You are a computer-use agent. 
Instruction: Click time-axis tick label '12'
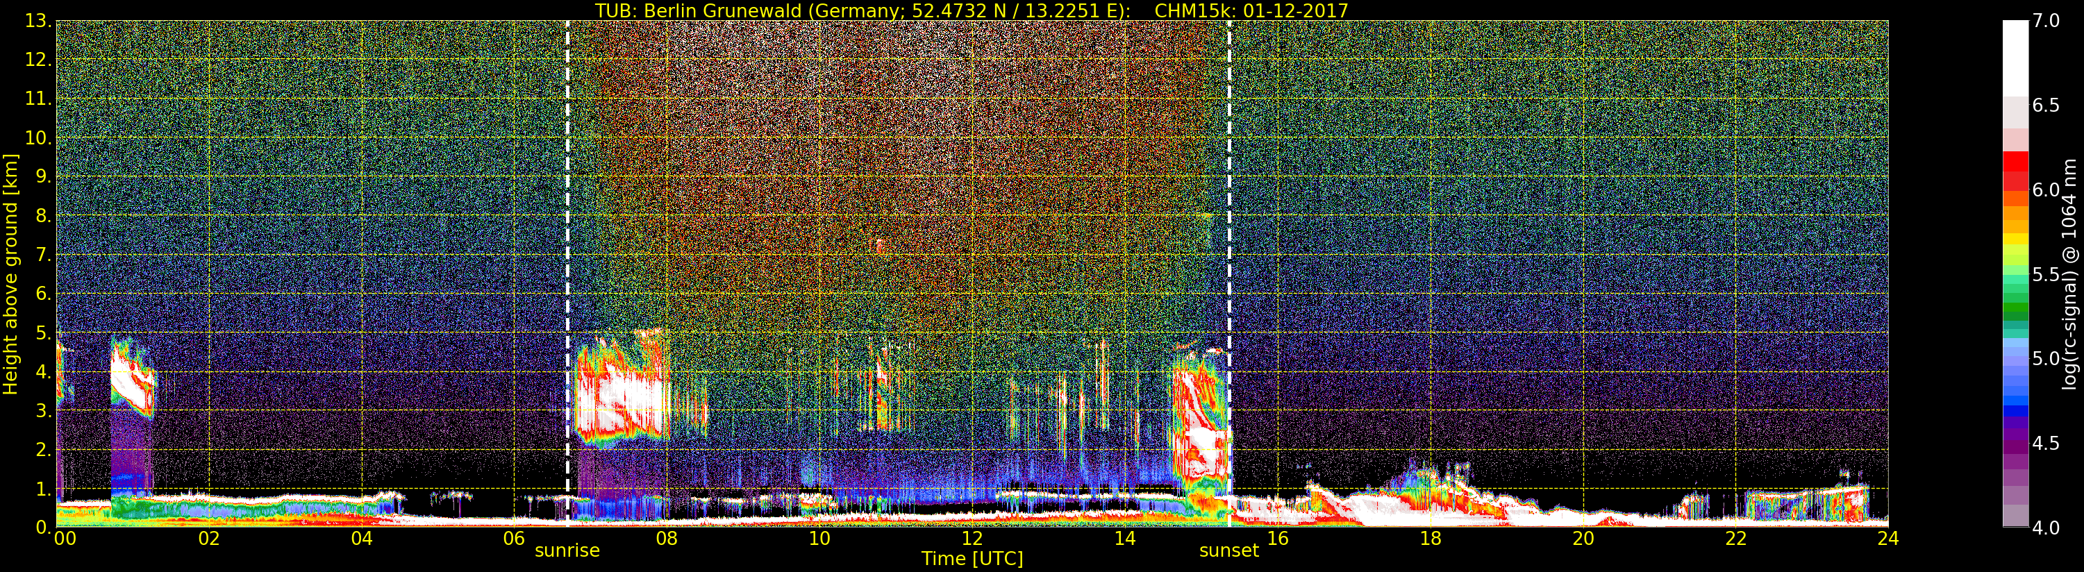point(972,539)
